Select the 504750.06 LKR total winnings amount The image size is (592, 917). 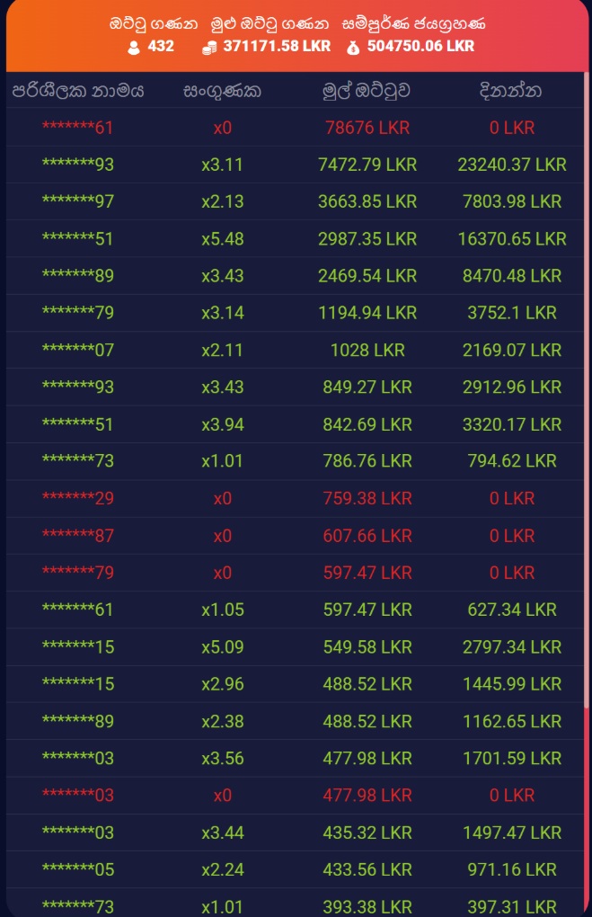[420, 46]
